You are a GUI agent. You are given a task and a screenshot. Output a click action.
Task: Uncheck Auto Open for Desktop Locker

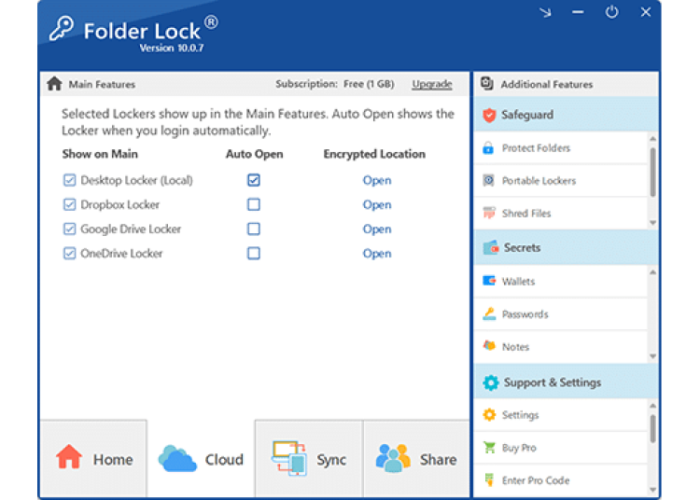tap(254, 180)
